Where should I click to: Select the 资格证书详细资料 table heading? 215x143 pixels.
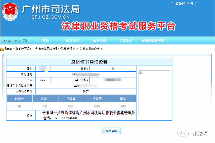tap(89, 62)
